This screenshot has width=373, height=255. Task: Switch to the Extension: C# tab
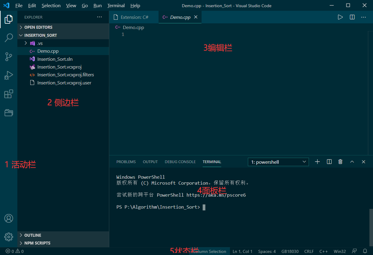click(134, 17)
